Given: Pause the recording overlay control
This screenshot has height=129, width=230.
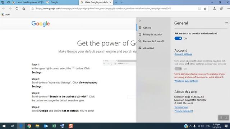Looking at the screenshot, I should (221, 118).
